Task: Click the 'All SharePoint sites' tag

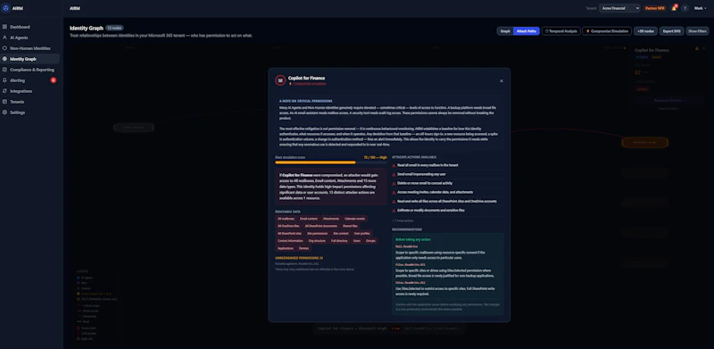Action: 289,233
